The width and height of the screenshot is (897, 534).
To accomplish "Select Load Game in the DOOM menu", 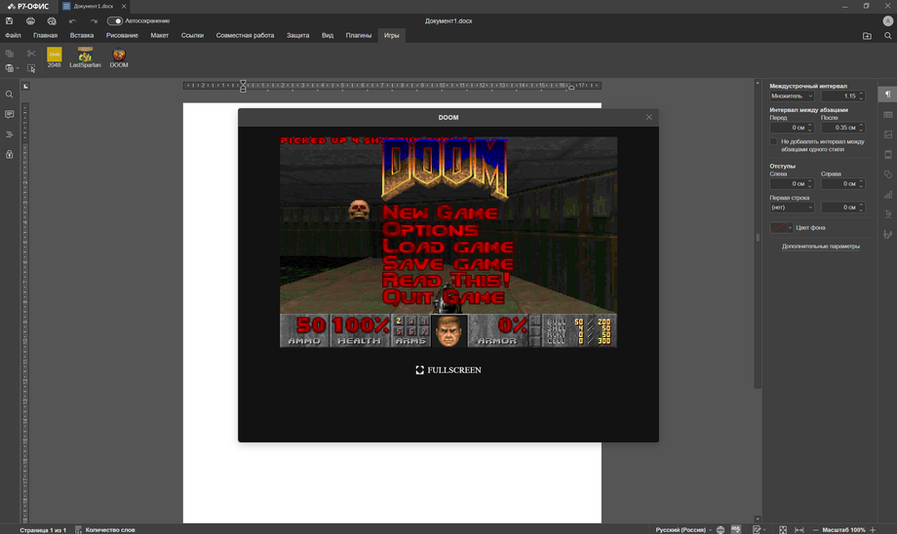I will (x=448, y=247).
